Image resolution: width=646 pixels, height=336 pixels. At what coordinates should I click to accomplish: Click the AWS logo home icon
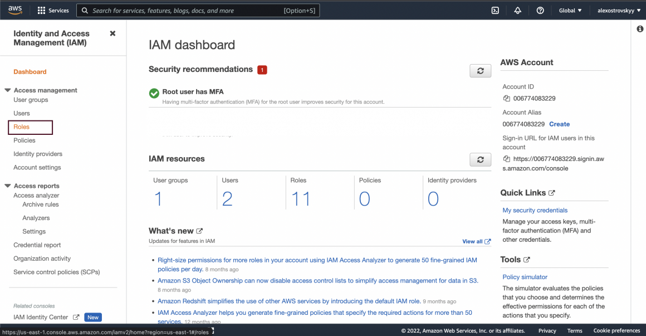[15, 10]
